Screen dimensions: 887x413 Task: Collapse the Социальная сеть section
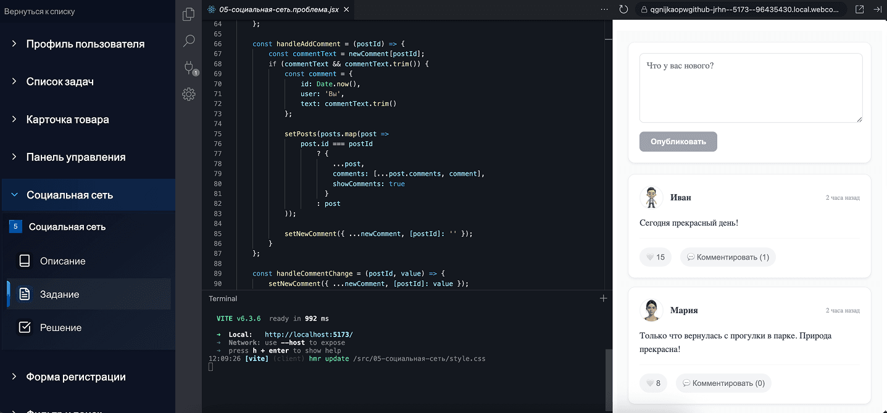coord(70,195)
